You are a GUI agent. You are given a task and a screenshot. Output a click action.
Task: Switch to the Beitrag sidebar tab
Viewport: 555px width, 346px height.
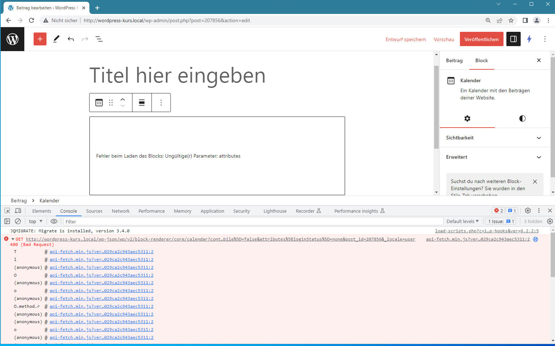(454, 60)
